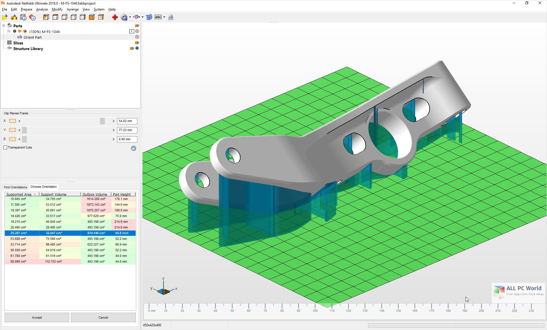Select the Export/Print icon in toolbar
547x330 pixels.
click(171, 16)
